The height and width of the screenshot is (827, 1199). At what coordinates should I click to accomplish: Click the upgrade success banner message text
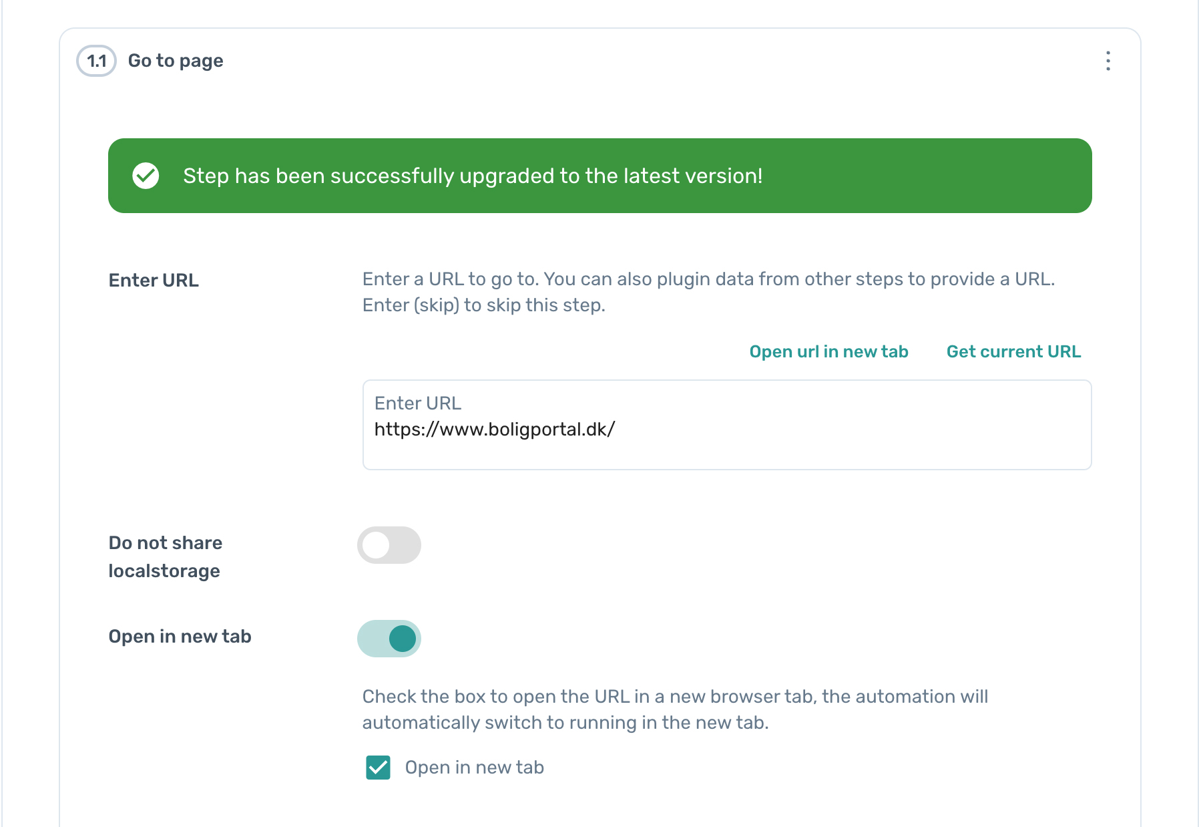473,176
